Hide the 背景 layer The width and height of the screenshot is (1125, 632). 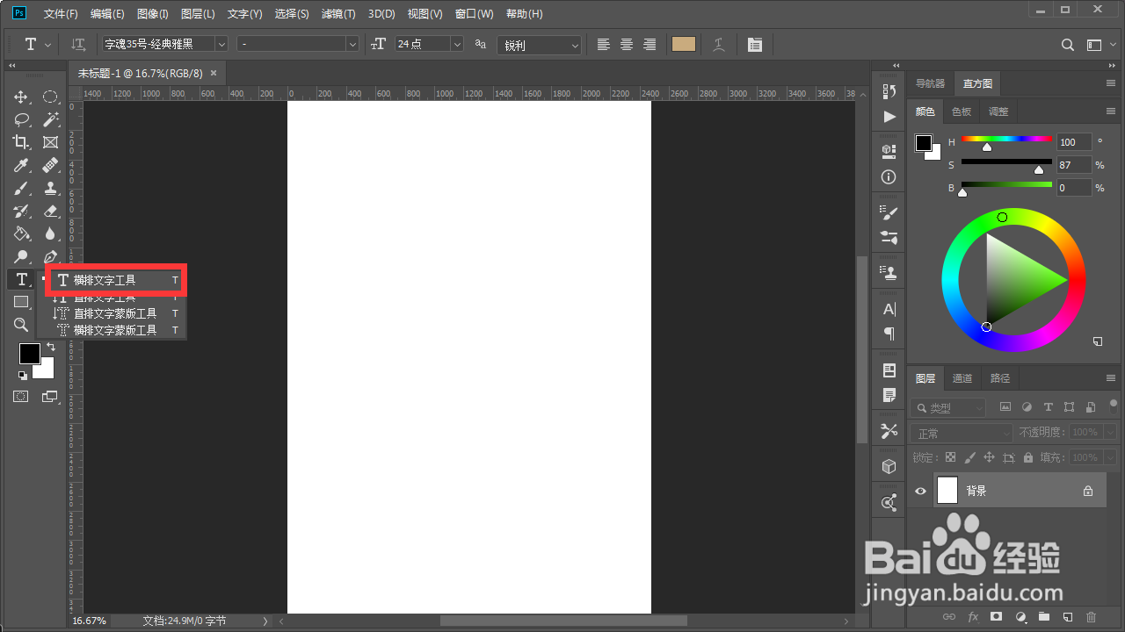920,491
